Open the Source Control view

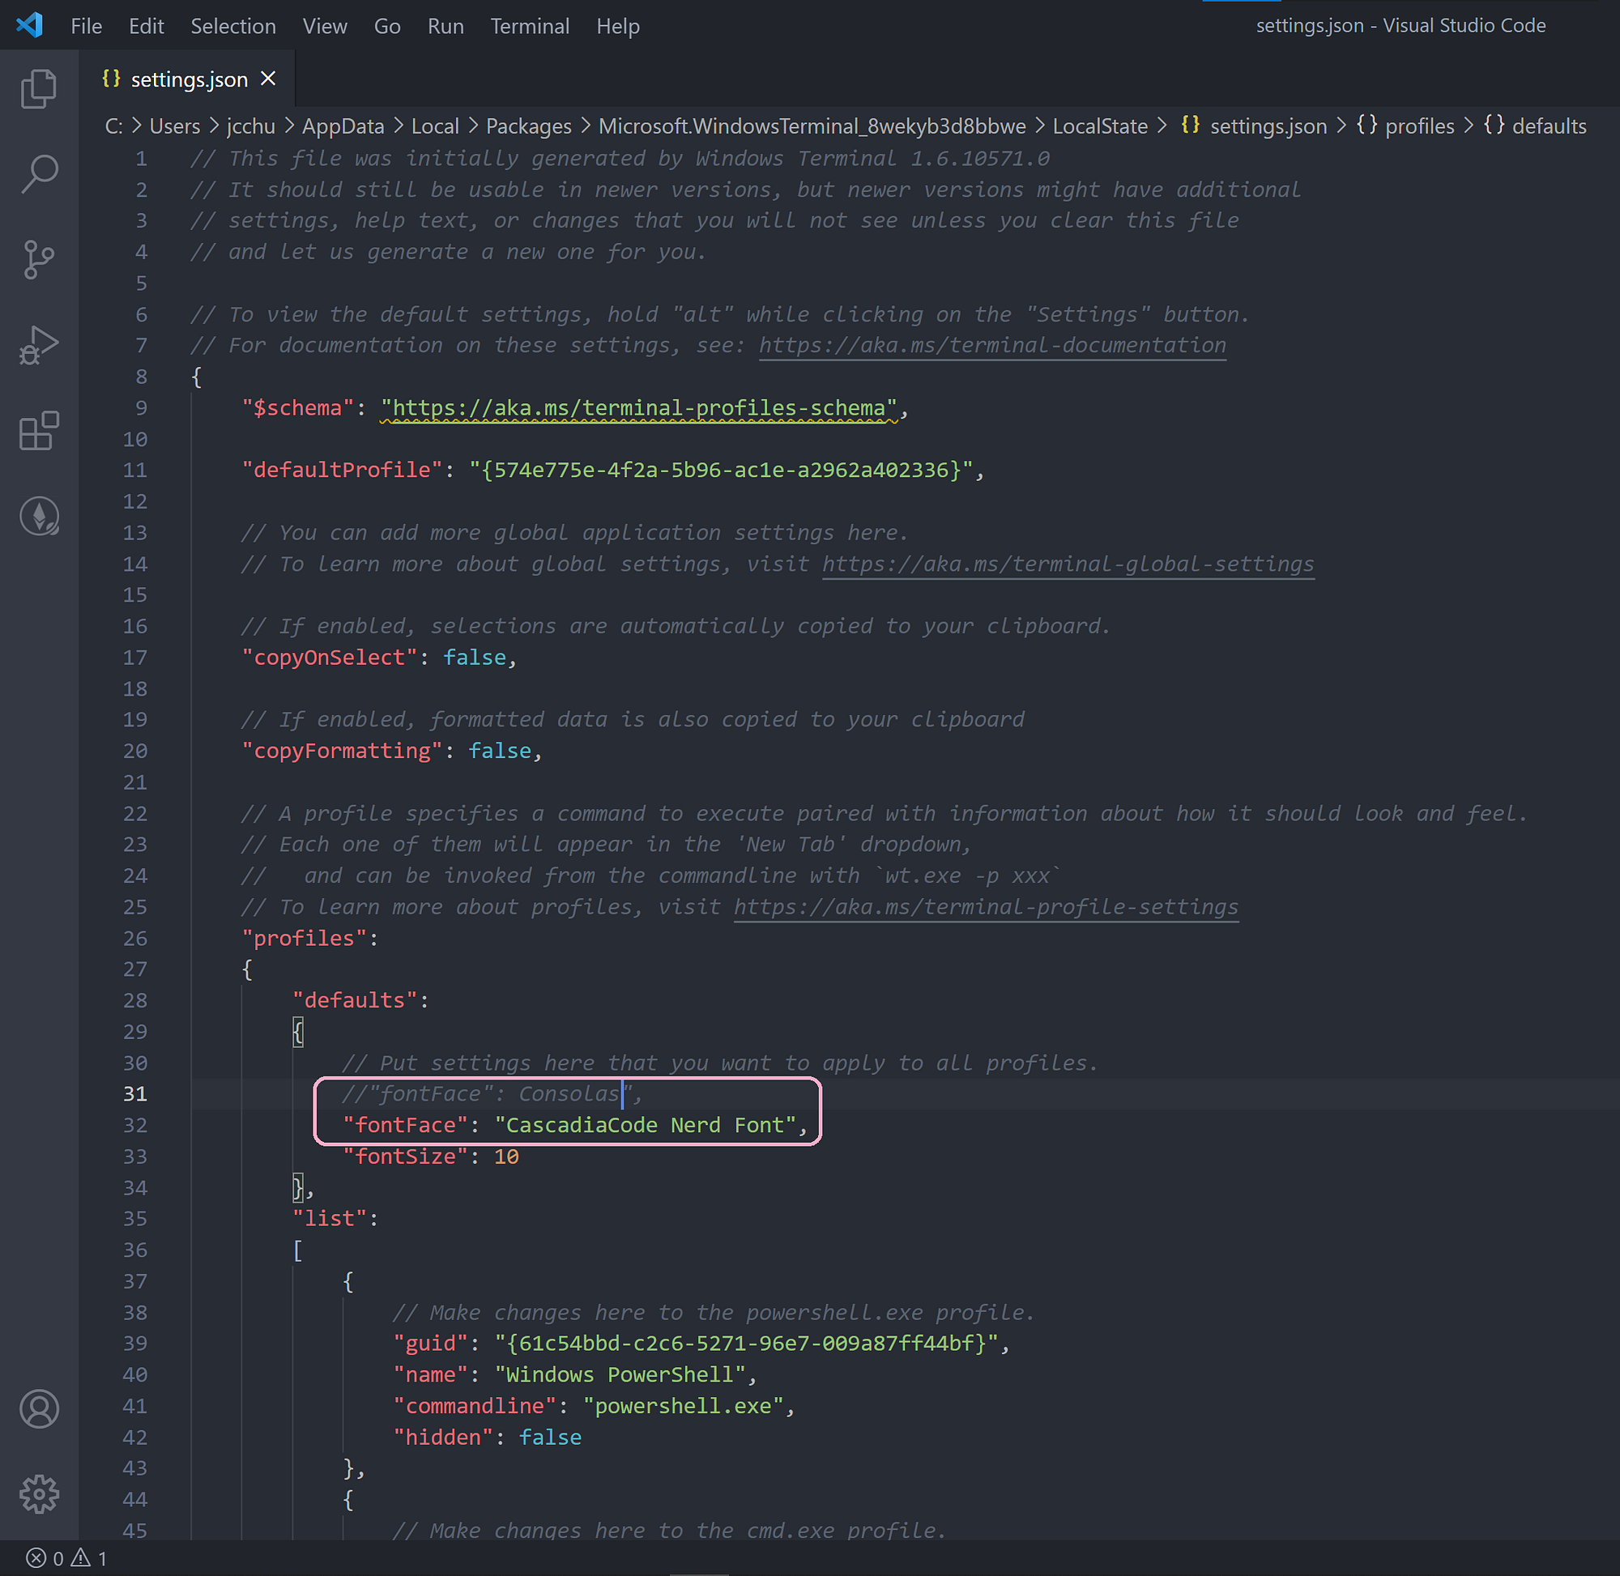39,260
